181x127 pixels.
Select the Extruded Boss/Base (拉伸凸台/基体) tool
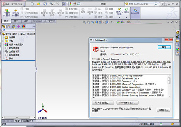coord(7,13)
